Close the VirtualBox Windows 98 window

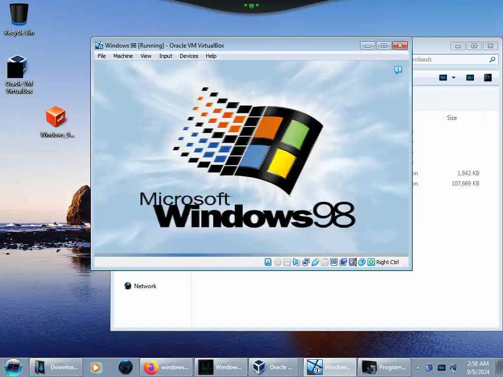tap(400, 46)
